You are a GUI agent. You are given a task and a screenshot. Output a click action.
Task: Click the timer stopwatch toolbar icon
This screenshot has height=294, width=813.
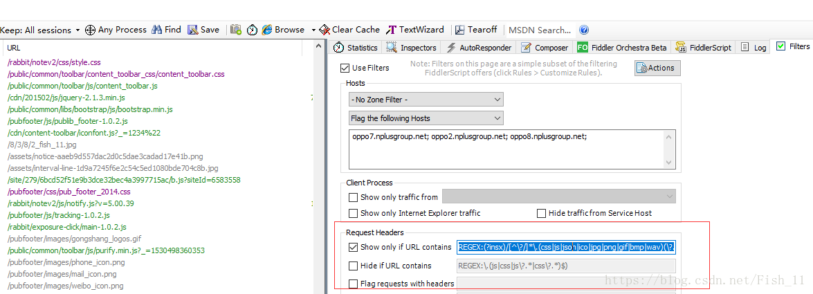(x=252, y=30)
